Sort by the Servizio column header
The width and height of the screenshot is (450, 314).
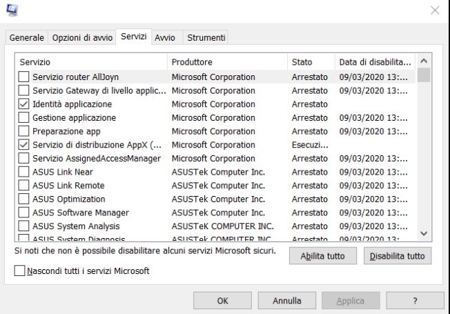(91, 62)
